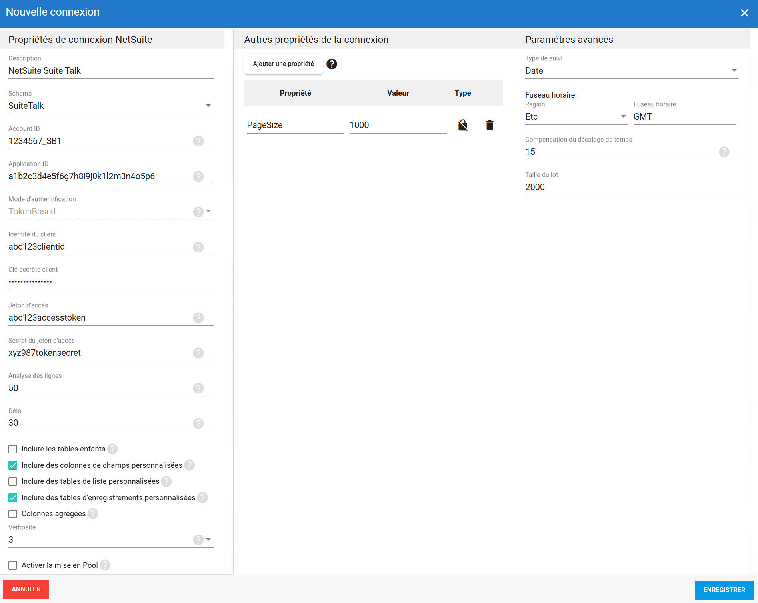The image size is (758, 603).
Task: Click the Type column header
Action: pos(463,93)
